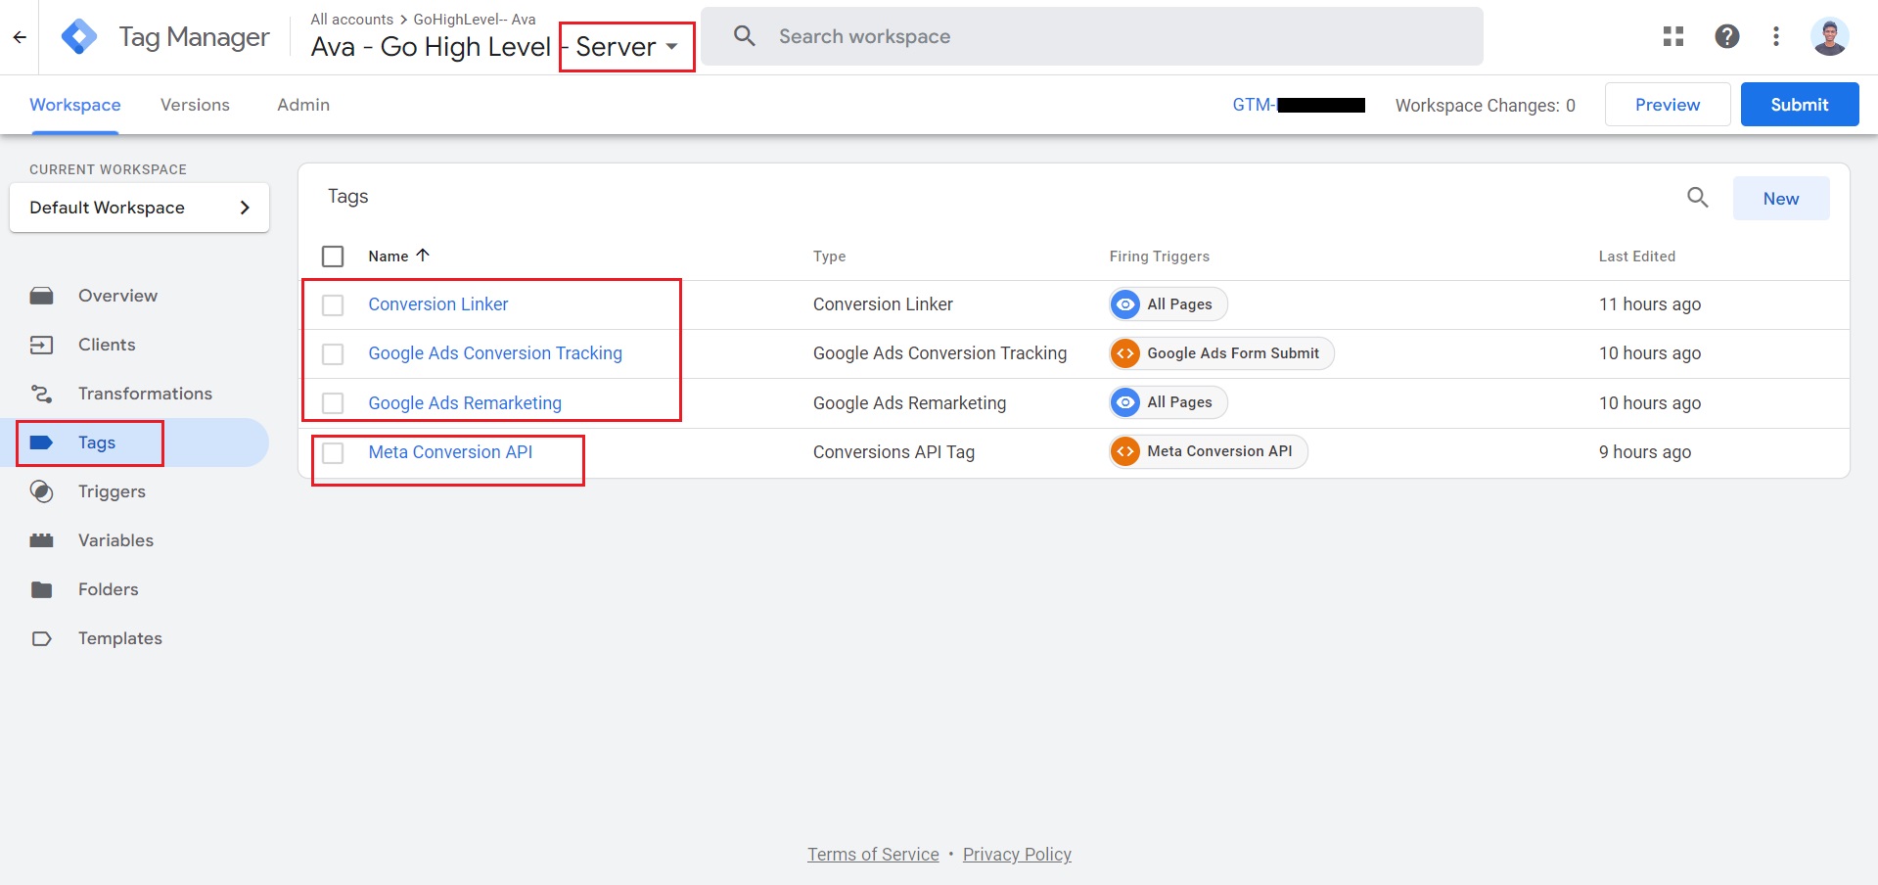1878x885 pixels.
Task: Open the Meta Conversion API tag
Action: click(450, 452)
